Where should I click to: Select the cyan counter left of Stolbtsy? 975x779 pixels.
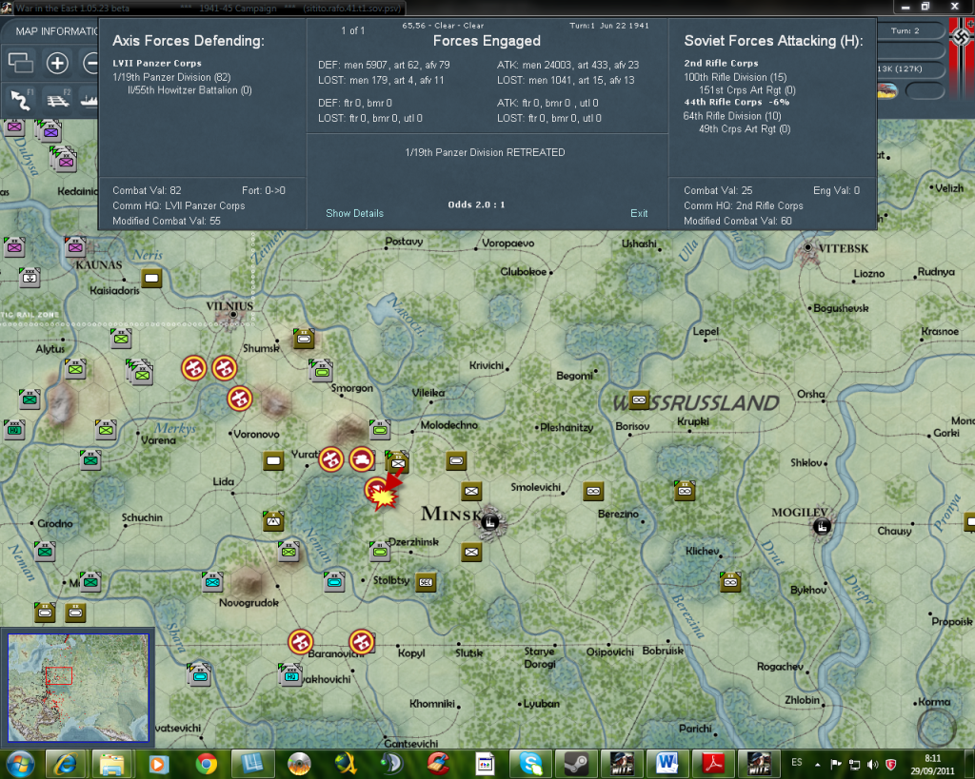[334, 581]
